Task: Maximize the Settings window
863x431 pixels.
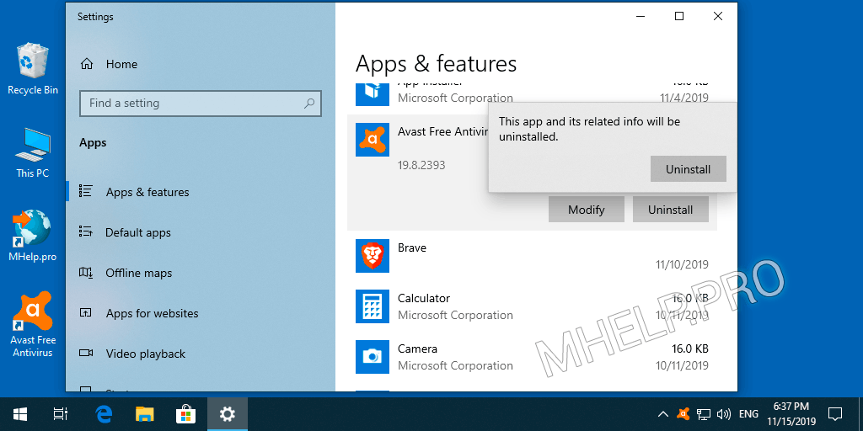Action: [679, 17]
